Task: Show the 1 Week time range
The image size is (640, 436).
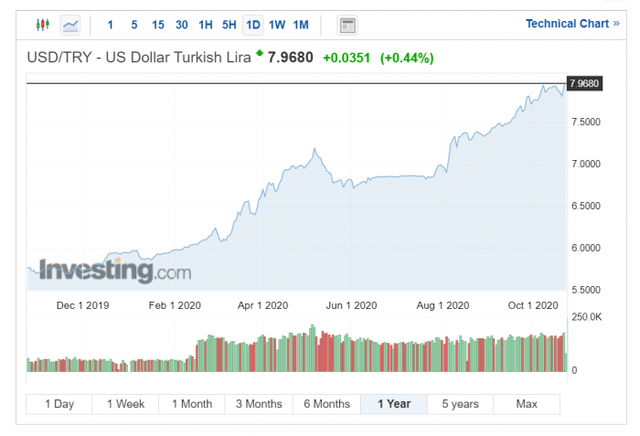Action: [125, 404]
